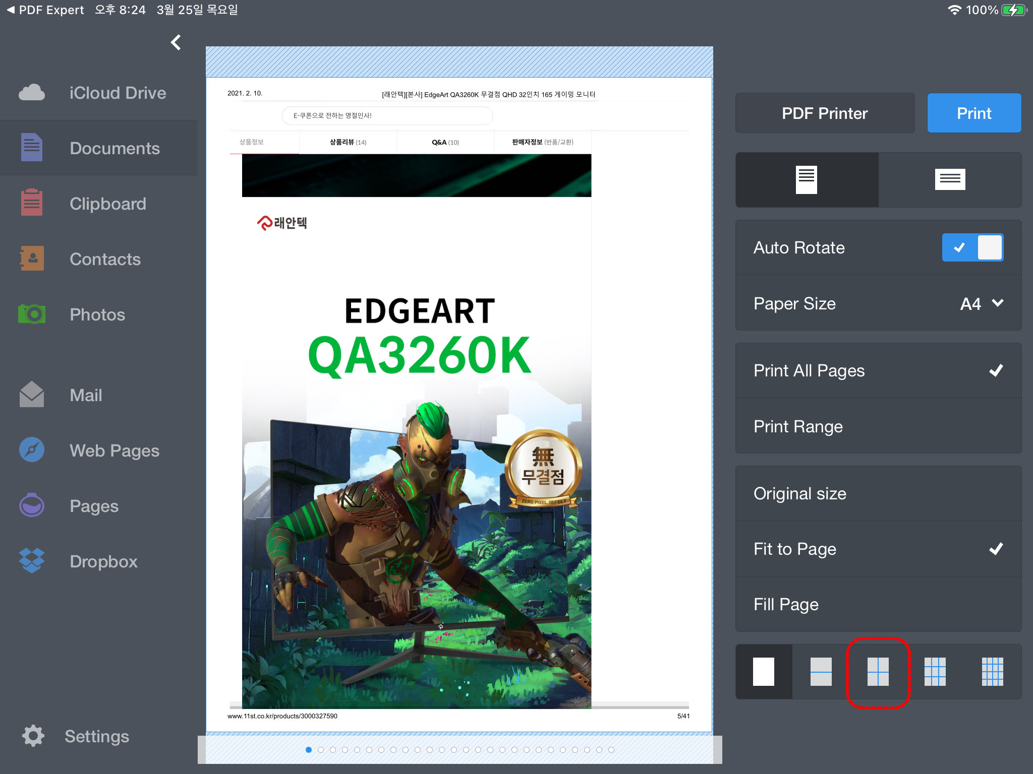Open Documents in the sidebar
This screenshot has height=774, width=1033.
click(114, 148)
